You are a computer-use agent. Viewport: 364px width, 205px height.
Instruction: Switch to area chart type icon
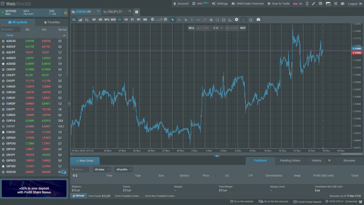point(80,20)
